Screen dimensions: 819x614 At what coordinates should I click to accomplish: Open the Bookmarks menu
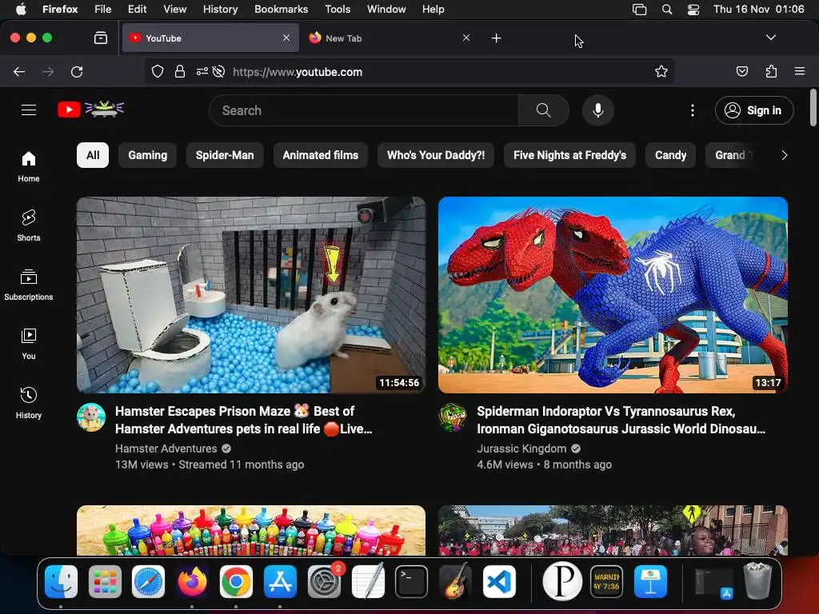[281, 10]
